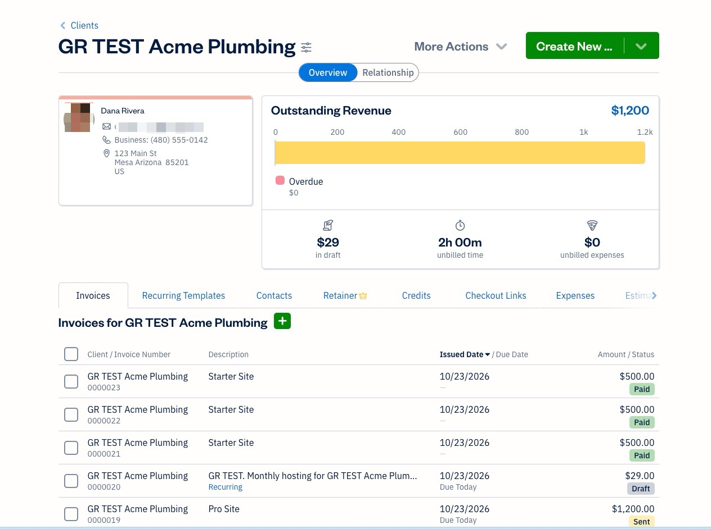Screen dimensions: 711x529
Task: Click the Description column header
Action: (228, 354)
